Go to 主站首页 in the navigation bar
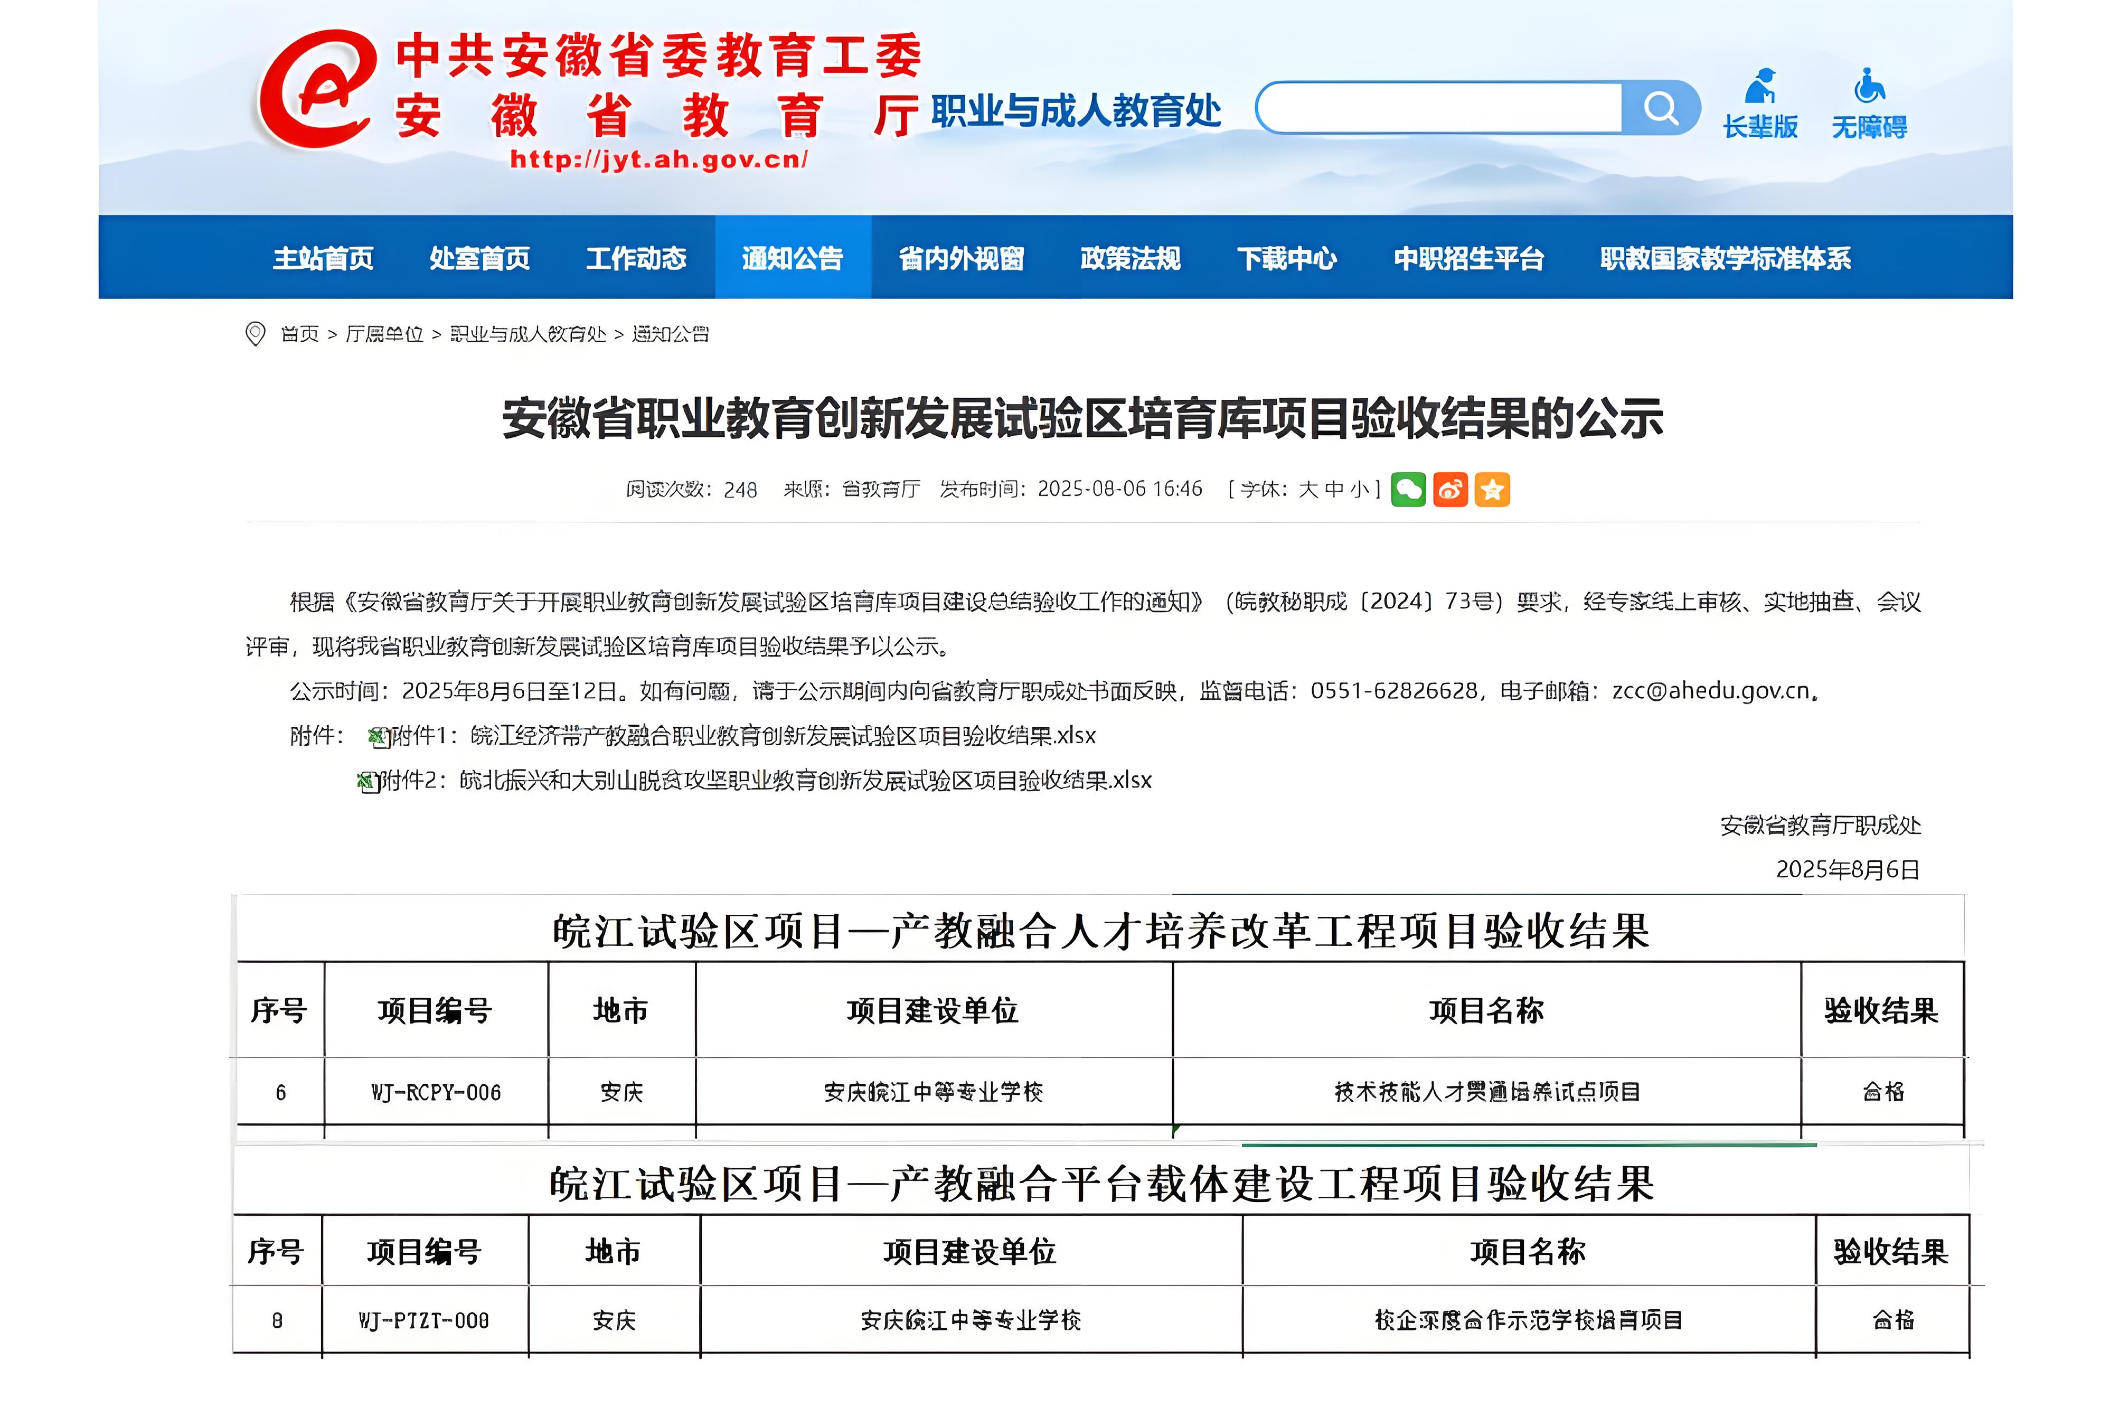Image resolution: width=2110 pixels, height=1407 pixels. pyautogui.click(x=323, y=258)
